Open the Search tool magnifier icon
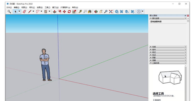This screenshot has width=193, height=101. click(x=9, y=12)
